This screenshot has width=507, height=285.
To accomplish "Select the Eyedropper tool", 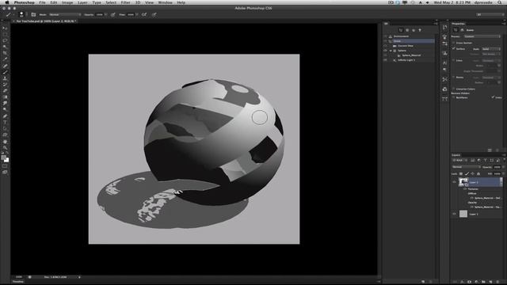I will point(5,59).
